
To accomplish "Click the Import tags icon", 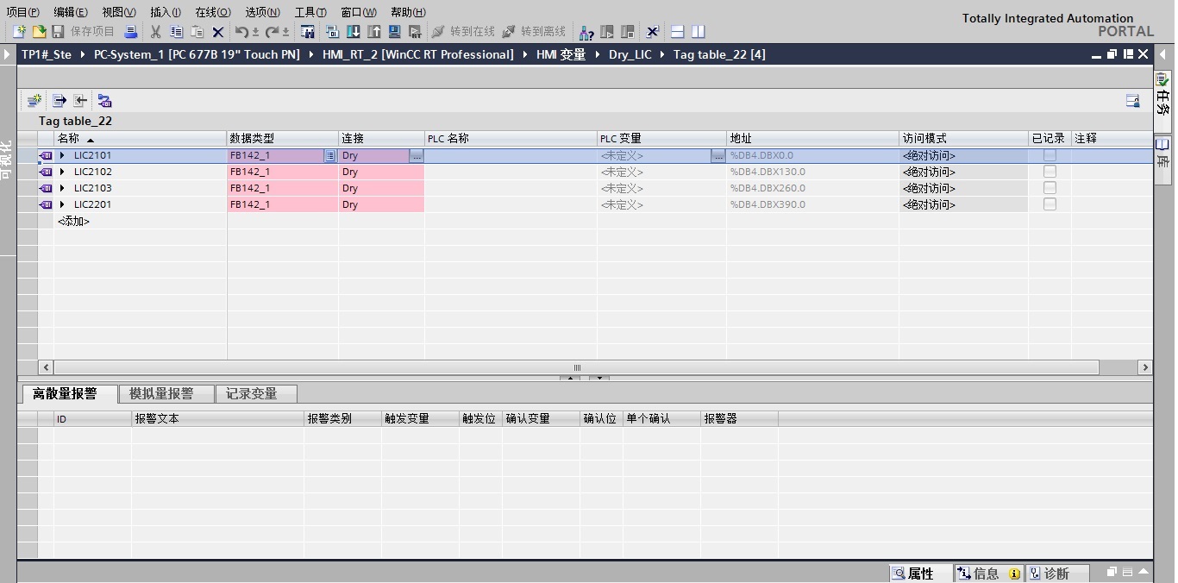I will (x=80, y=101).
